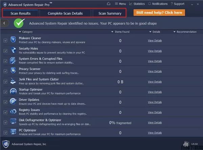Image resolution: width=203 pixels, height=150 pixels.
Task: Click the Malware Cleaner shield icon
Action: 13,40
